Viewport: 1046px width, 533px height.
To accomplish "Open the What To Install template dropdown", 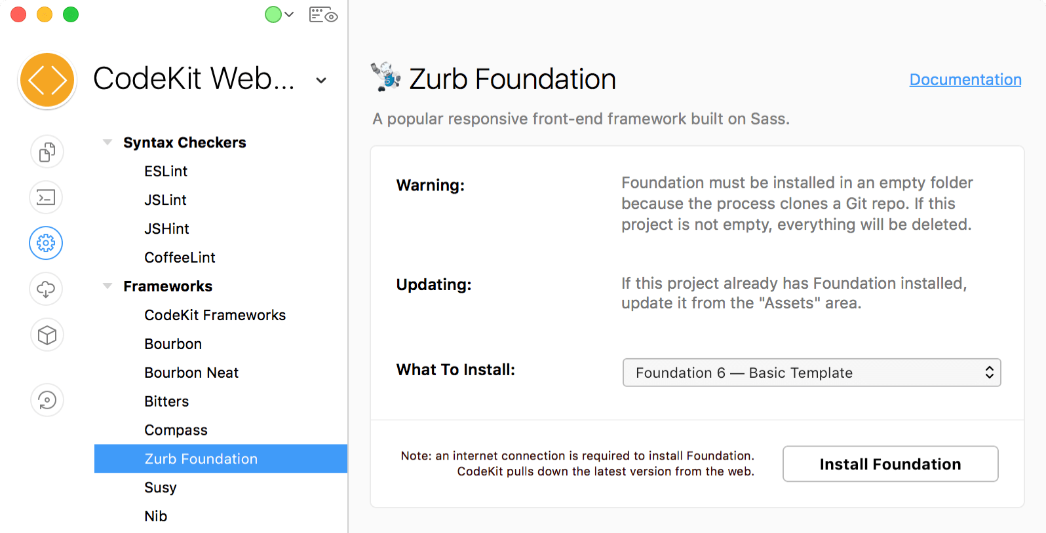I will coord(811,373).
